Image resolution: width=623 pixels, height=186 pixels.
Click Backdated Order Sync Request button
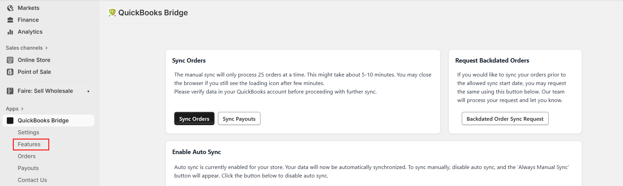tap(505, 119)
